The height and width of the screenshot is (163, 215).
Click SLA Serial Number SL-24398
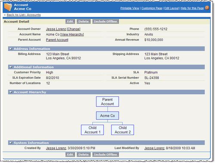tap(152, 78)
